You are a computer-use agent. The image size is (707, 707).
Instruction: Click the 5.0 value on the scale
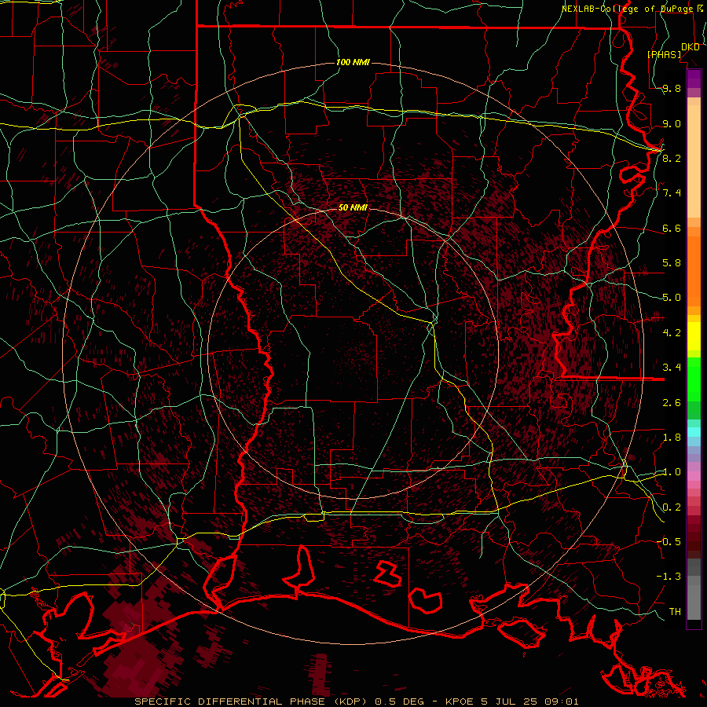point(672,298)
